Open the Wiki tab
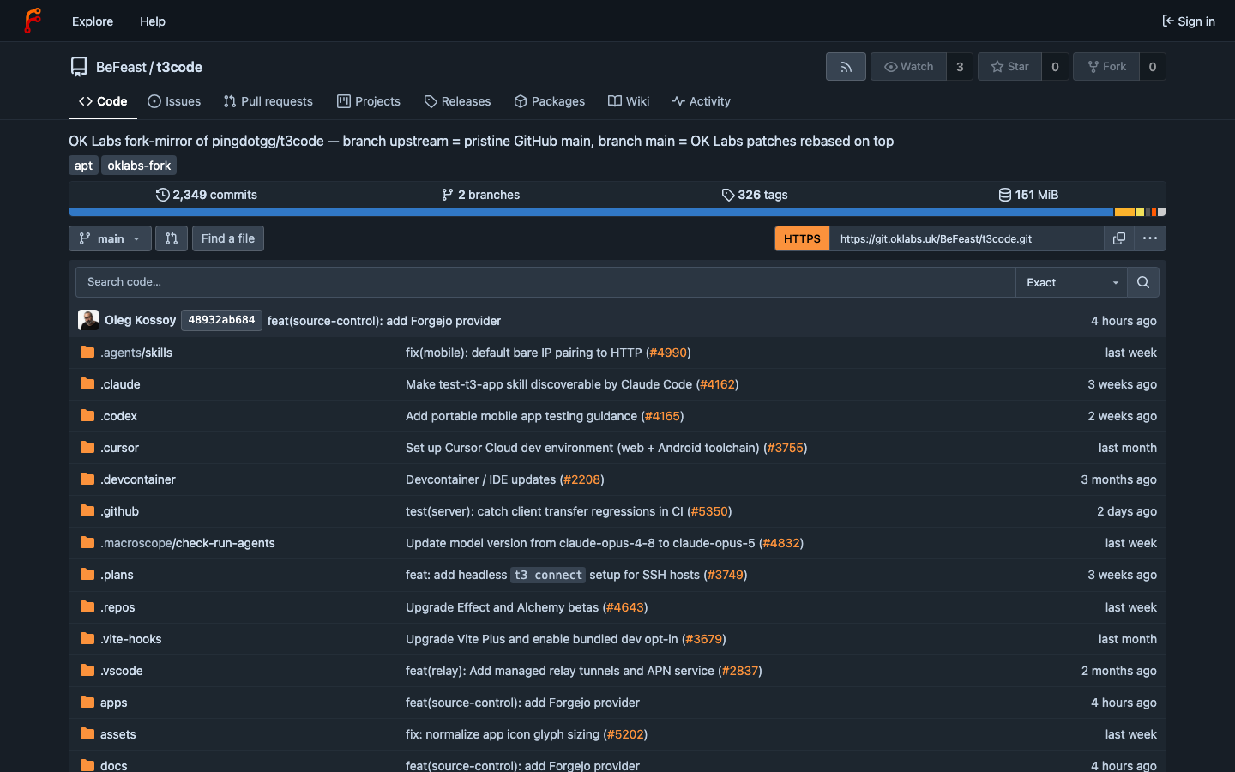The width and height of the screenshot is (1235, 772). [629, 101]
